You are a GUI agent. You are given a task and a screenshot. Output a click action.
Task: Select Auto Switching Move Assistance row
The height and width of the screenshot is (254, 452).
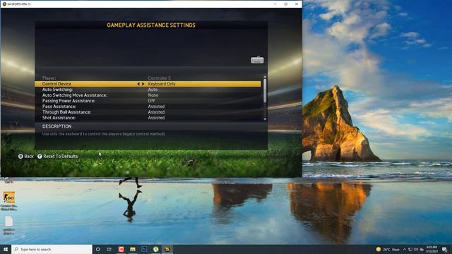148,95
